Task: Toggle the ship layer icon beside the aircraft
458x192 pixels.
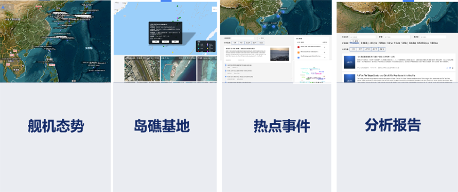Action: click(10, 7)
